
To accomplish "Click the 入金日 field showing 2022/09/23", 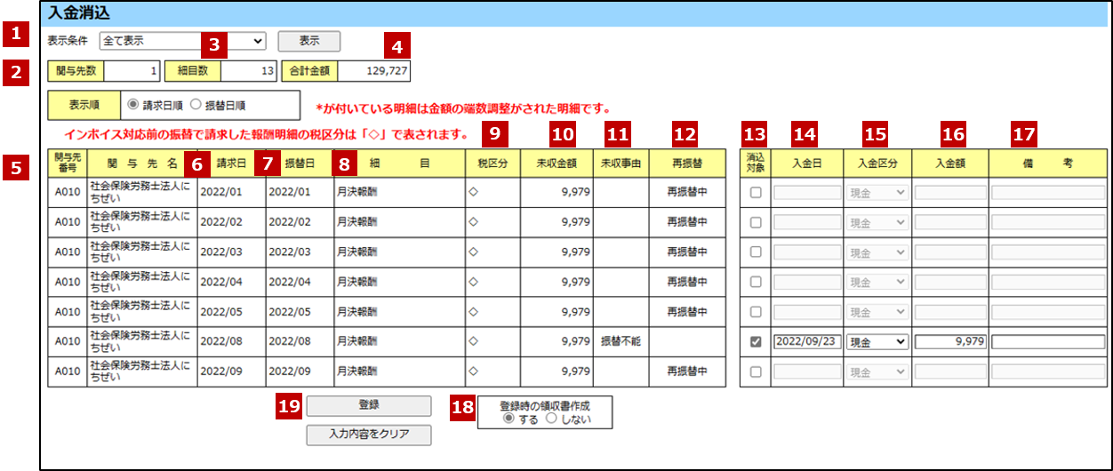I will click(806, 342).
